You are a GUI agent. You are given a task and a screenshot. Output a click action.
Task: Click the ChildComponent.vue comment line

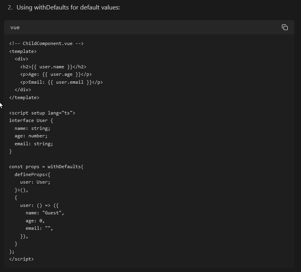[x=46, y=43]
